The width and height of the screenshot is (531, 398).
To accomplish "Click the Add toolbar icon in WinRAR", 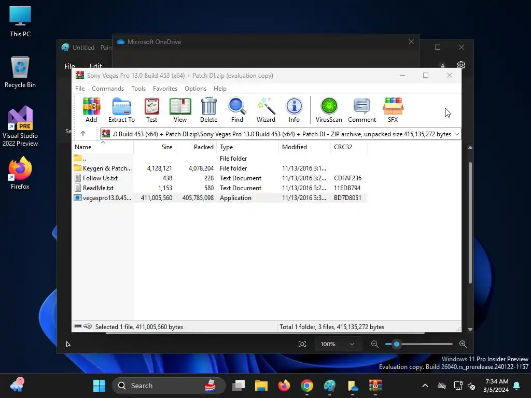I will coord(91,110).
